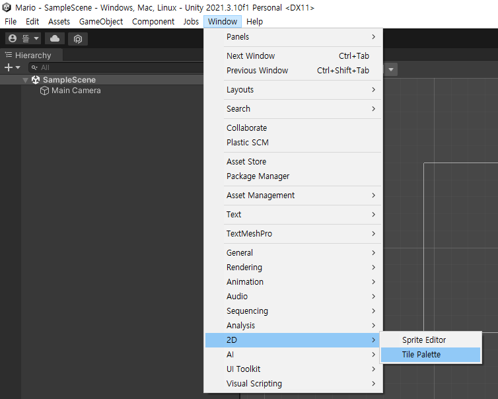Screen dimensions: 498x399
Task: Choose Previous Window menu entry
Action: pyautogui.click(x=293, y=71)
